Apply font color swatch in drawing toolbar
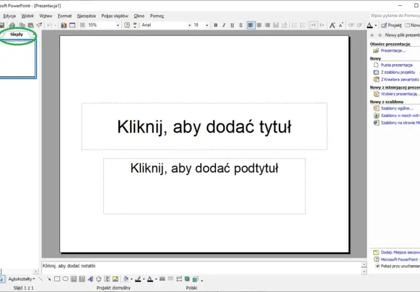This screenshot has width=420, height=292. [x=150, y=279]
